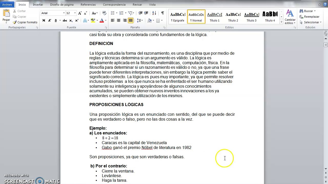Align text to the left

click(112, 20)
